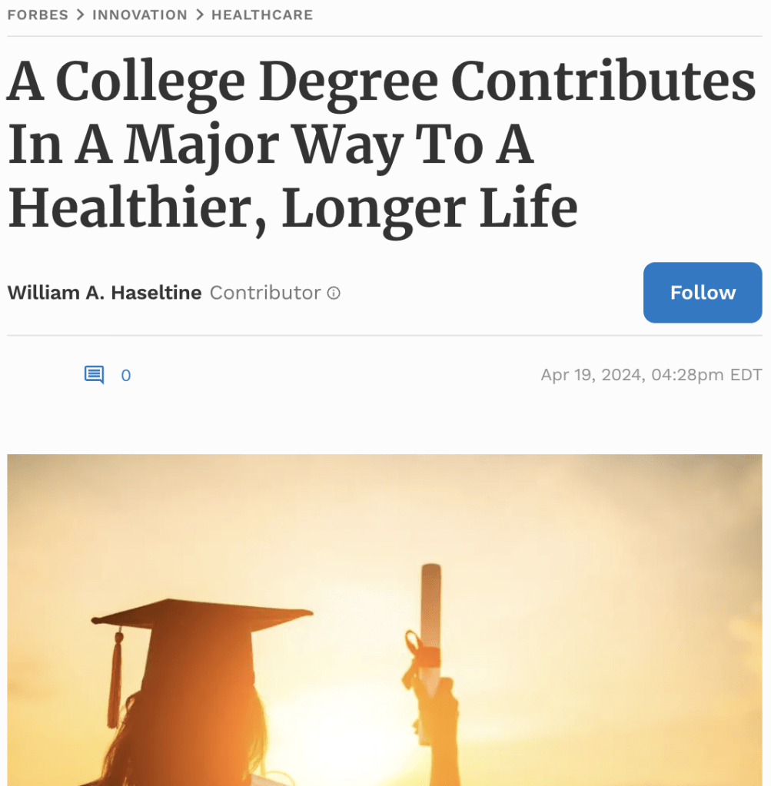Navigate to the HEALTHCARE breadcrumb category
771x786 pixels.
pos(262,15)
